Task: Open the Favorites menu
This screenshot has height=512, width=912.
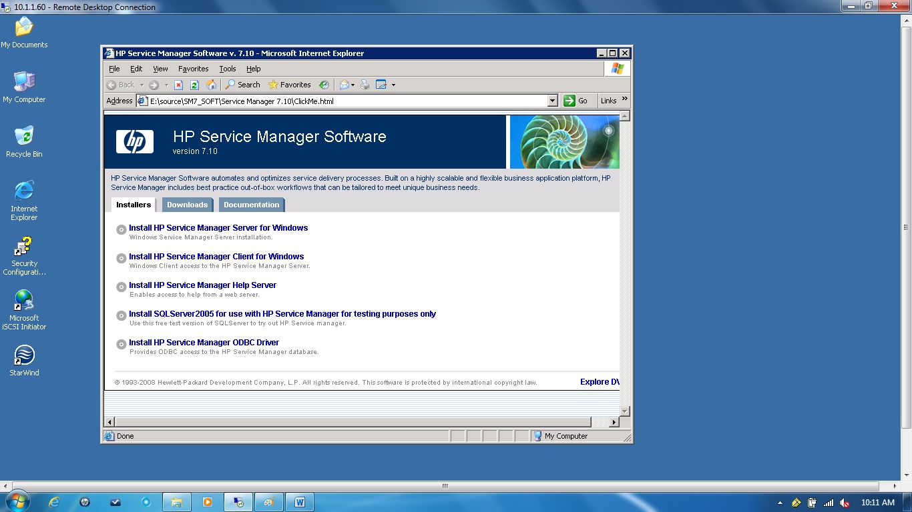Action: [194, 69]
